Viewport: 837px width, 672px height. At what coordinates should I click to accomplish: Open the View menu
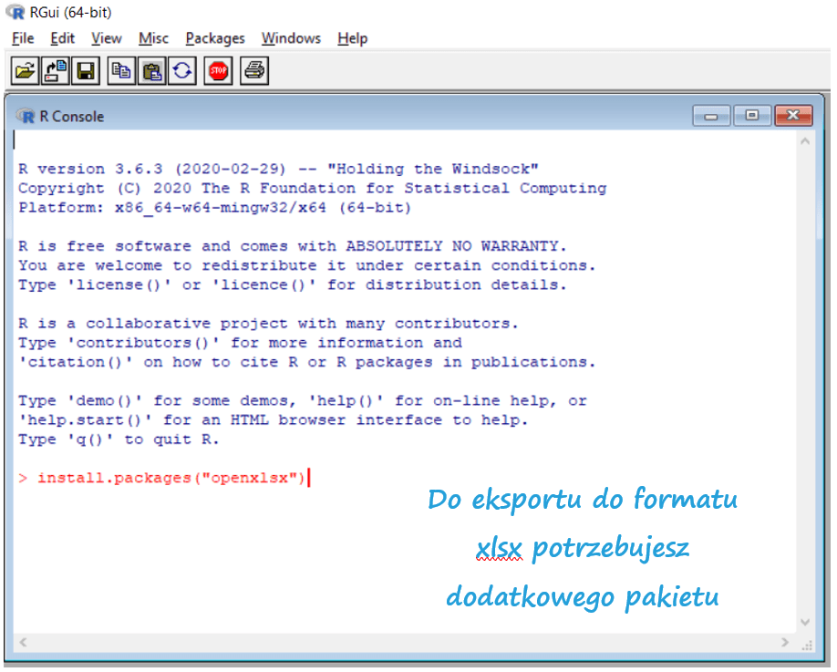(106, 38)
